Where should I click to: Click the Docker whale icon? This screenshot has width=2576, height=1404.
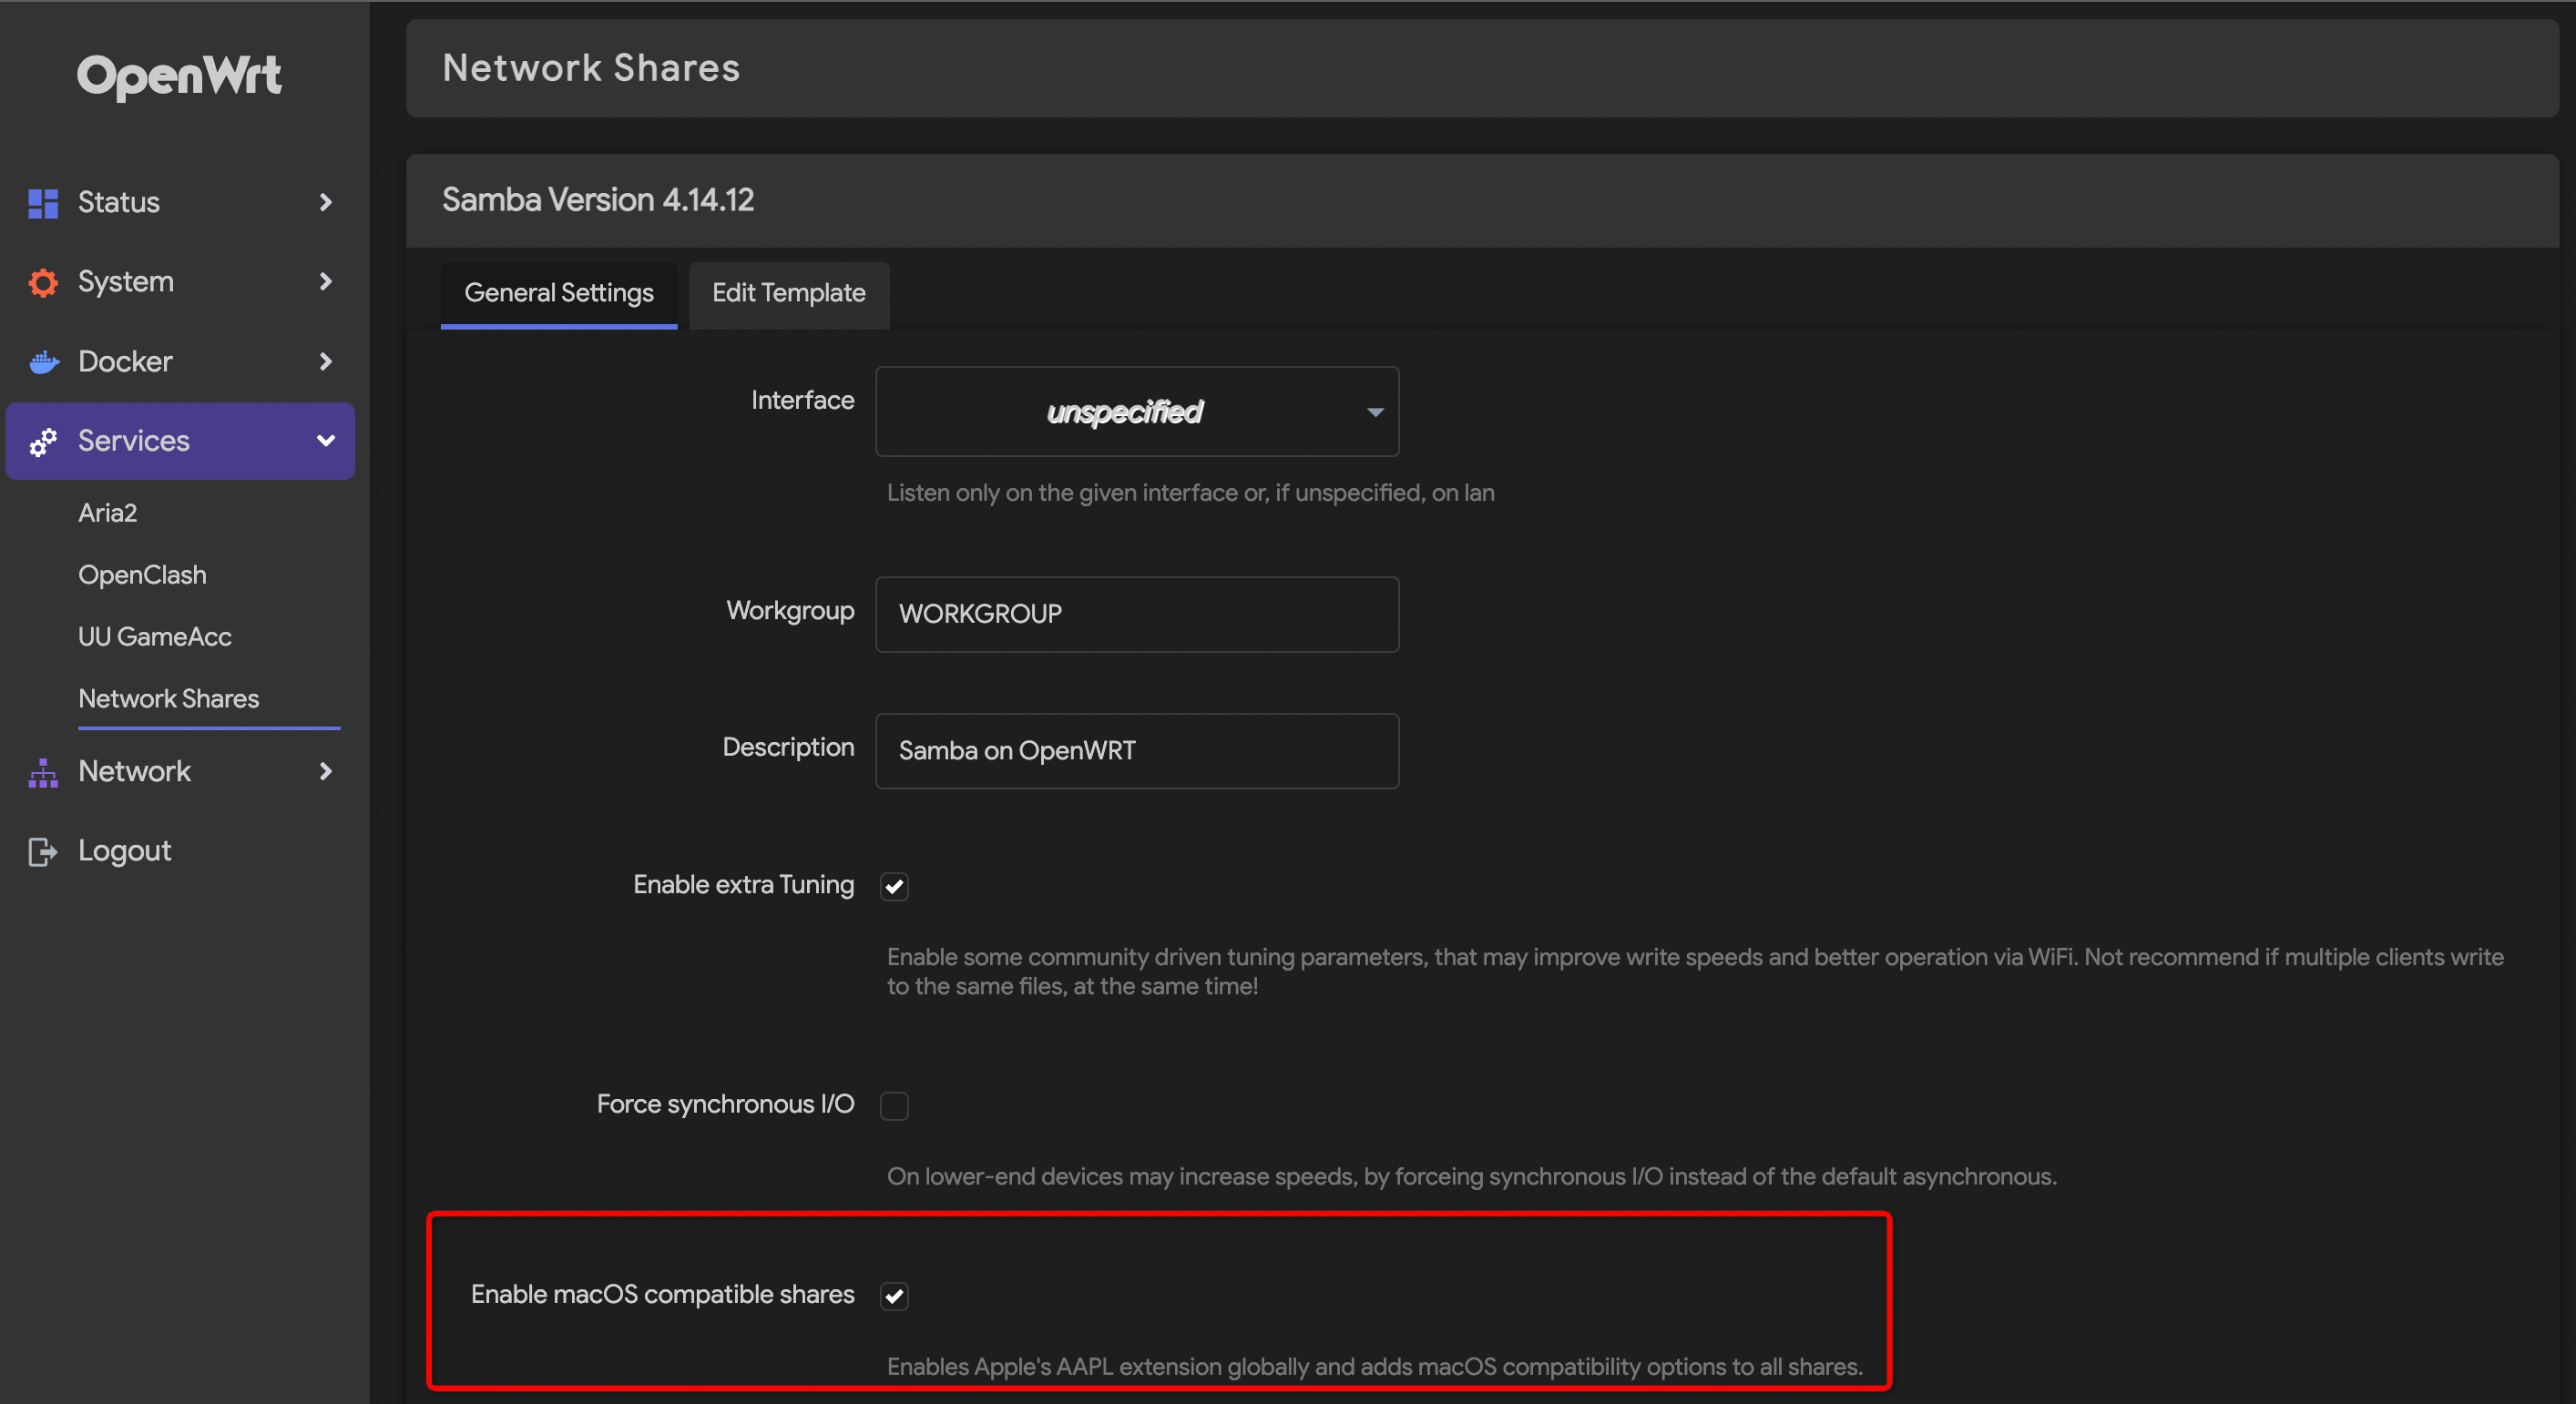[43, 361]
